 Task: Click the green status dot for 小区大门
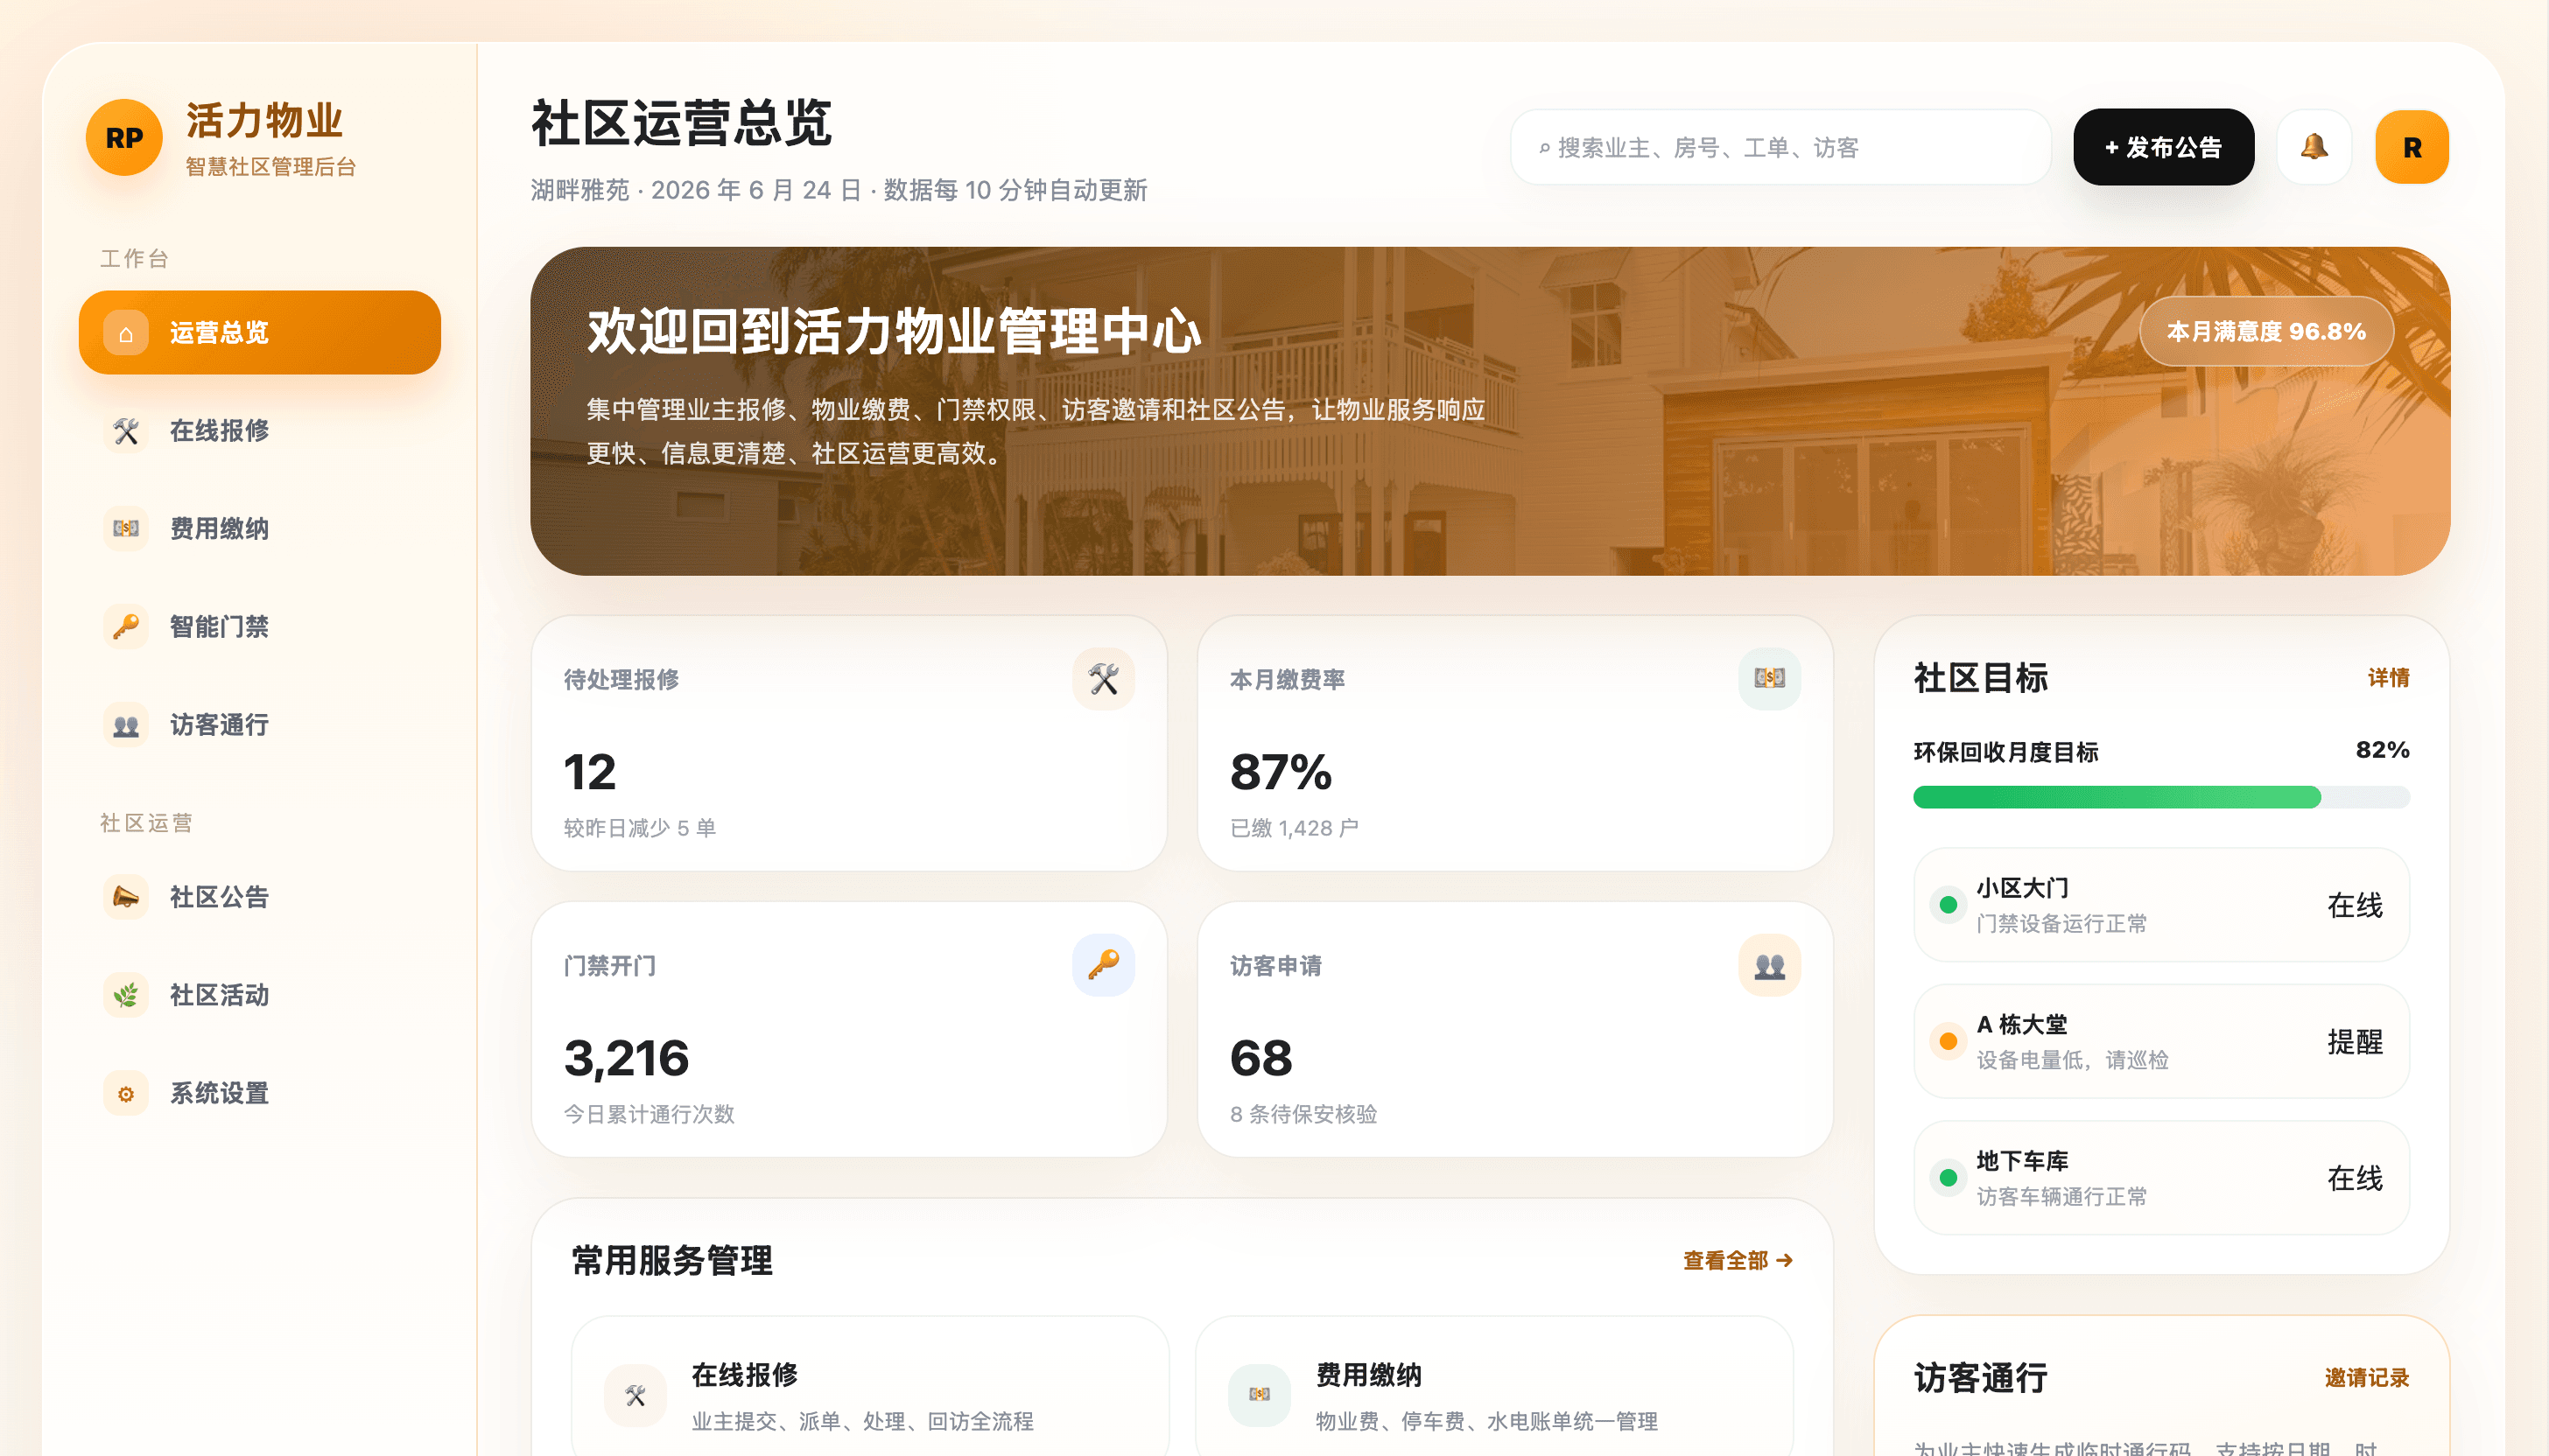pyautogui.click(x=1948, y=905)
